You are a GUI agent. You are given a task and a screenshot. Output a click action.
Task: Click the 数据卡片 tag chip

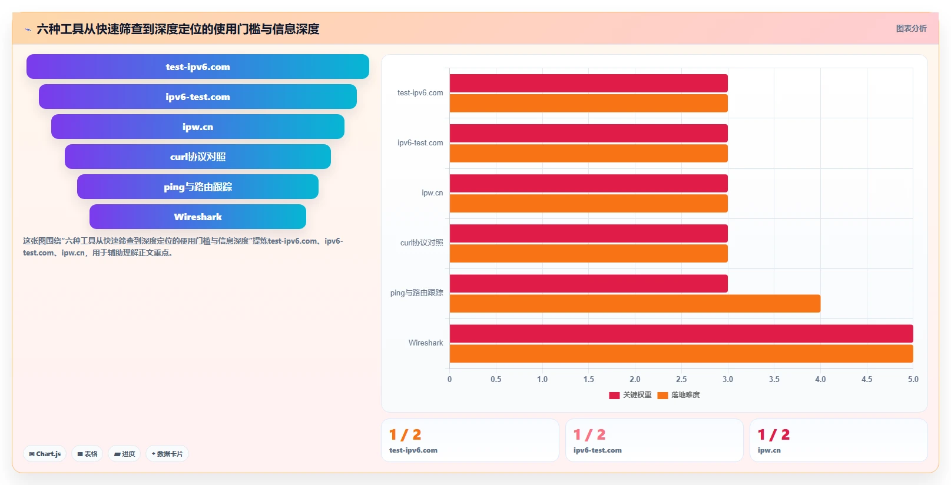[167, 454]
